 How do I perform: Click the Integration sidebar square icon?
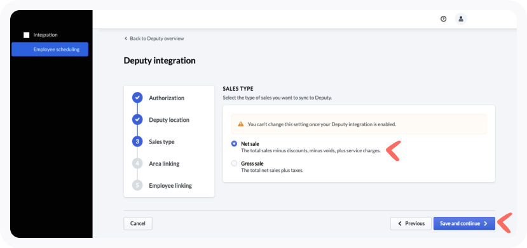[x=27, y=35]
